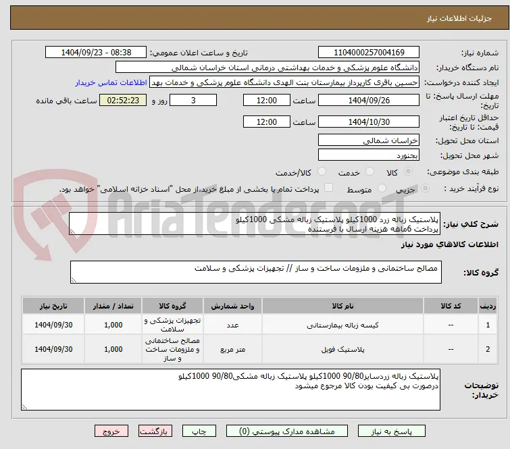Viewport: 510px width, 449px height.
Task: Click the date 1404/09/30 in row 2
Action: pos(53,349)
